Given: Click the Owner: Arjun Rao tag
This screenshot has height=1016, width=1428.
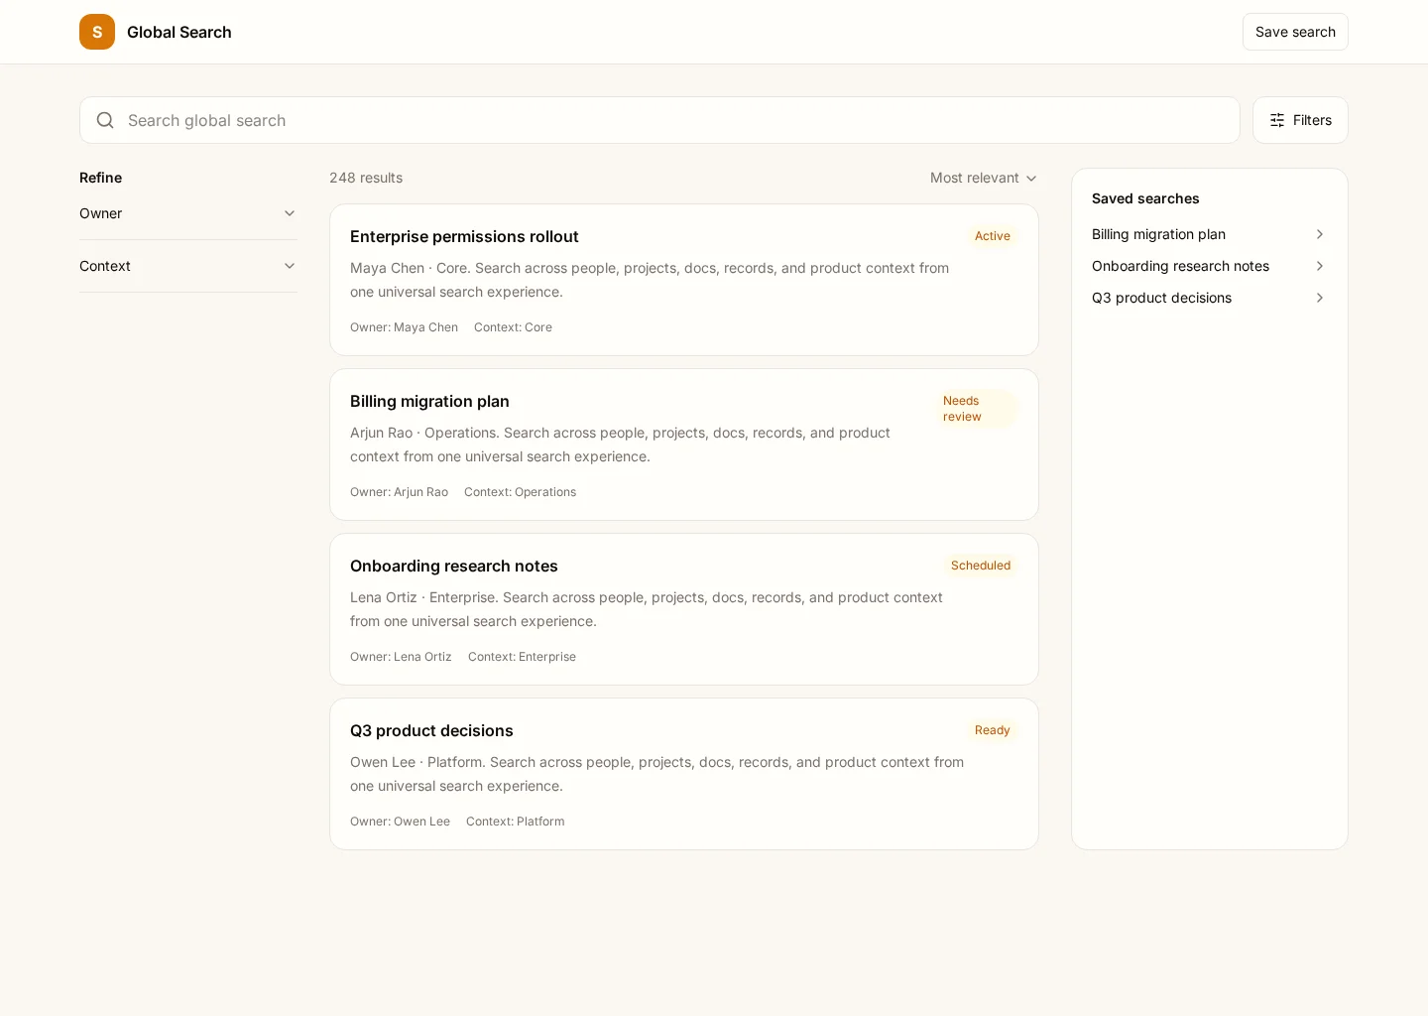Looking at the screenshot, I should click(399, 492).
